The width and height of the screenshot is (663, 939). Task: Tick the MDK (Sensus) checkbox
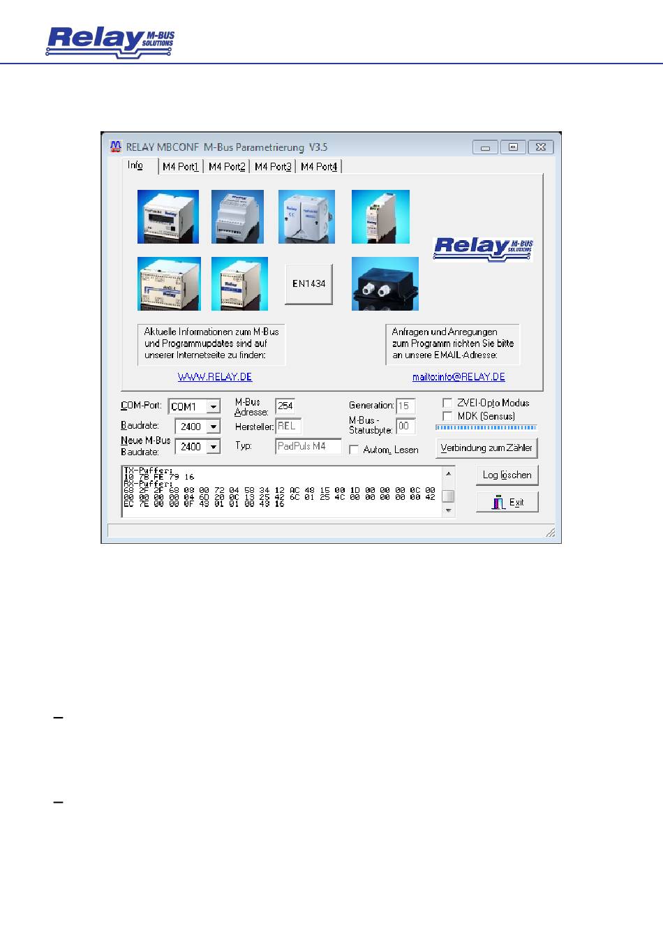click(x=447, y=416)
